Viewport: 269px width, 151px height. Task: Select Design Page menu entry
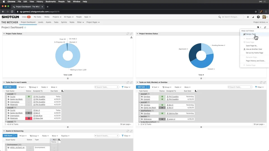[x=251, y=34]
